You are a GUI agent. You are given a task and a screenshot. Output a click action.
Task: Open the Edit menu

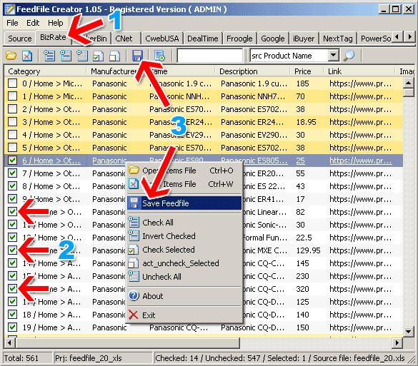(x=33, y=23)
